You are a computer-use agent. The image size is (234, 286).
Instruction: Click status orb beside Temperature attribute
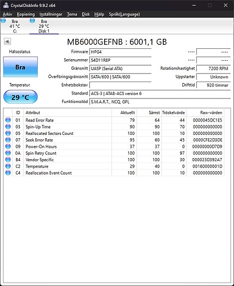[8, 166]
